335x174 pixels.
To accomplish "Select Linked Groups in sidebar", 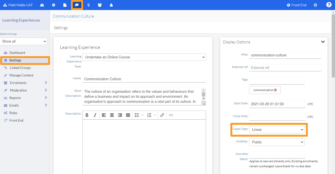I will tap(20, 68).
